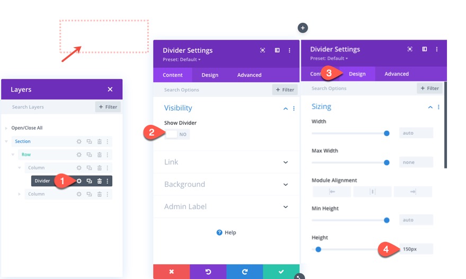This screenshot has width=466, height=279.
Task: Snap left Divider Settings to sidebar
Action: pyautogui.click(x=277, y=50)
